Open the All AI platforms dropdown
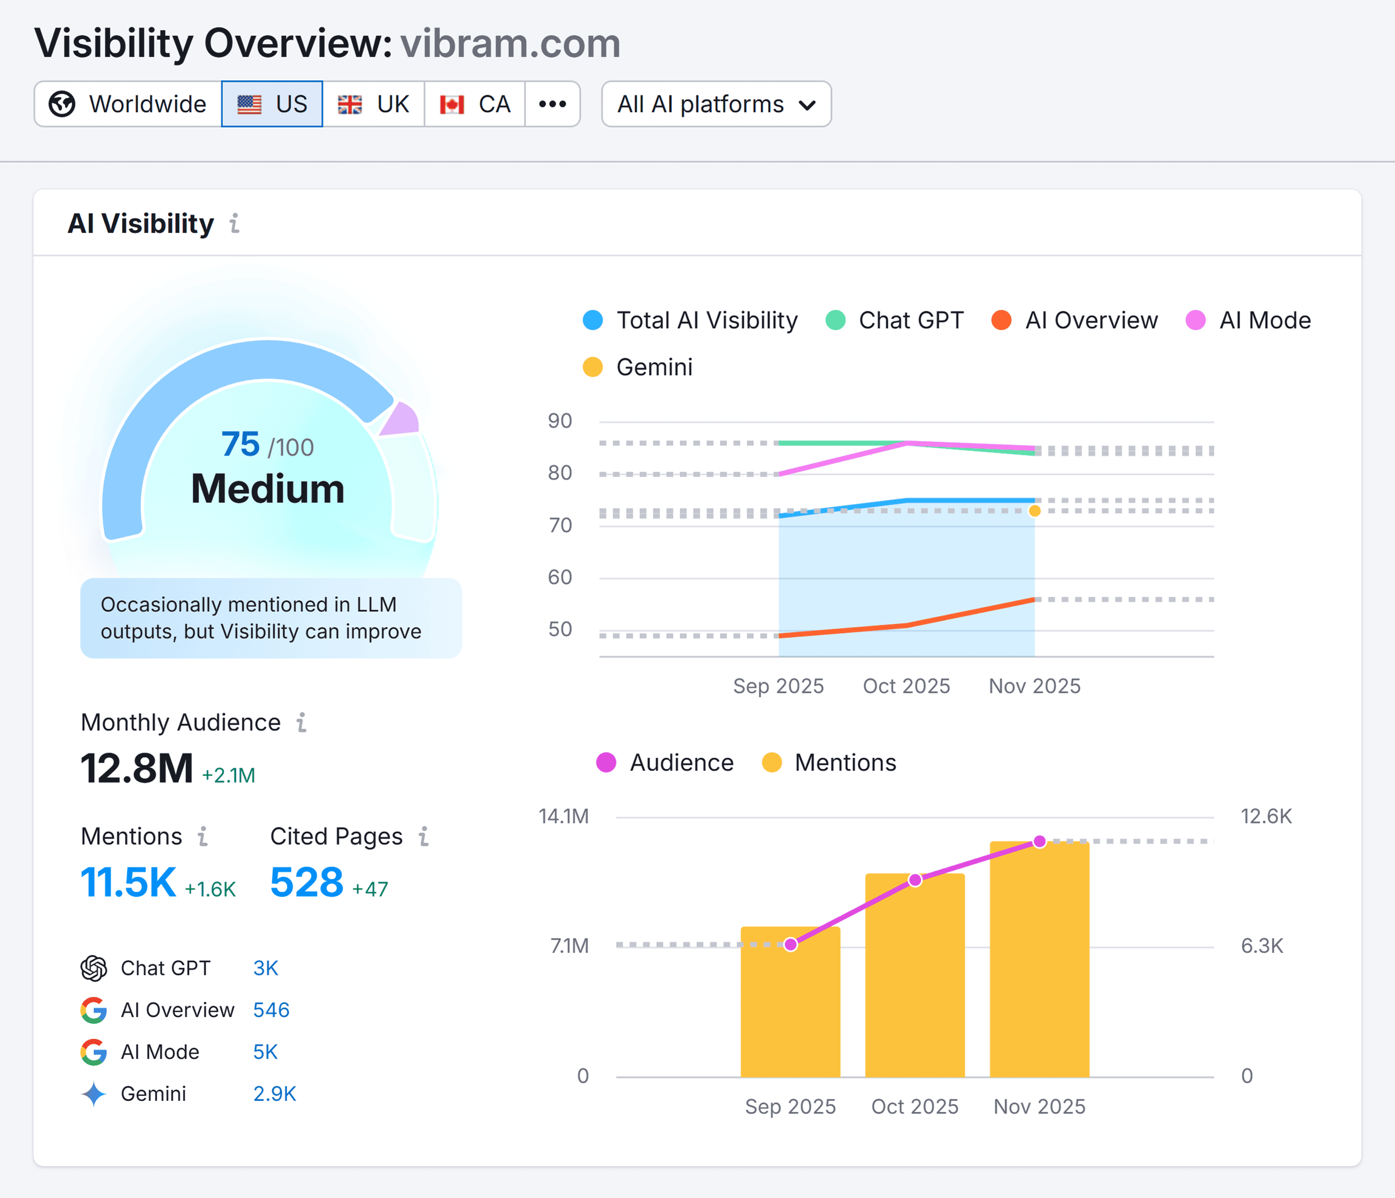 (x=716, y=104)
